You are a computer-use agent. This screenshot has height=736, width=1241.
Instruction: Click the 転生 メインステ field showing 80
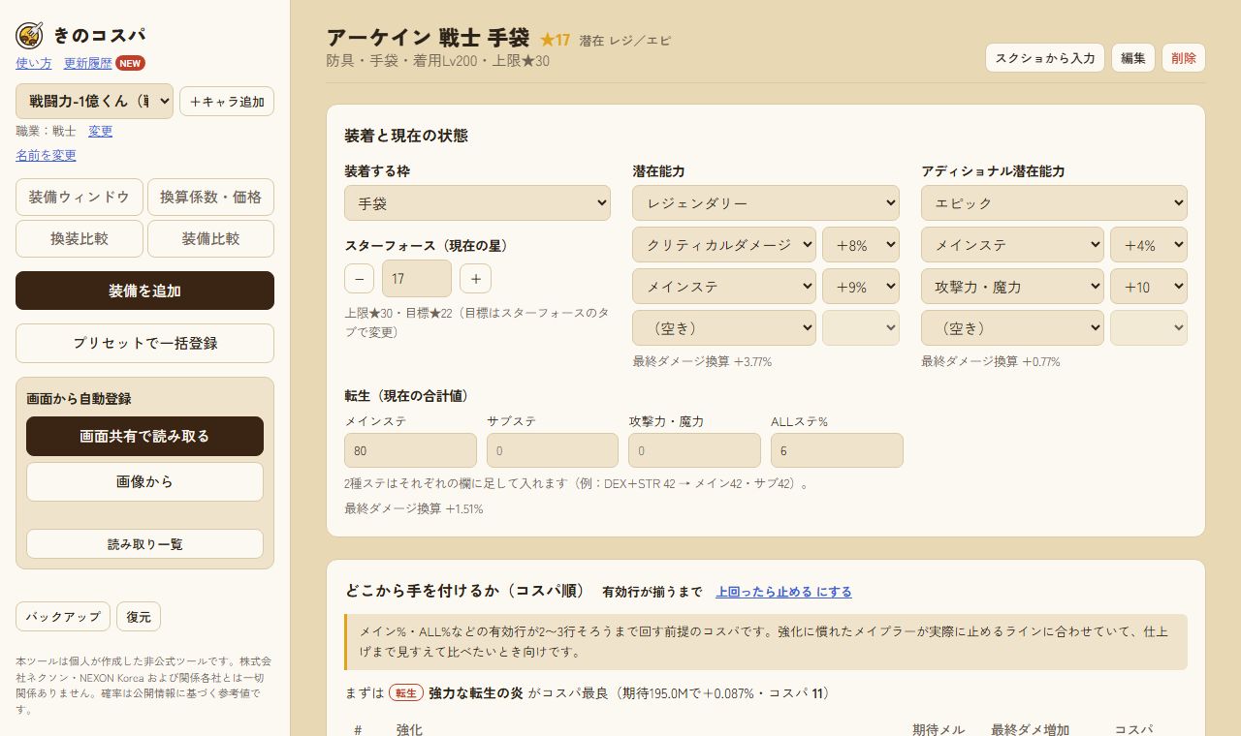pos(410,450)
